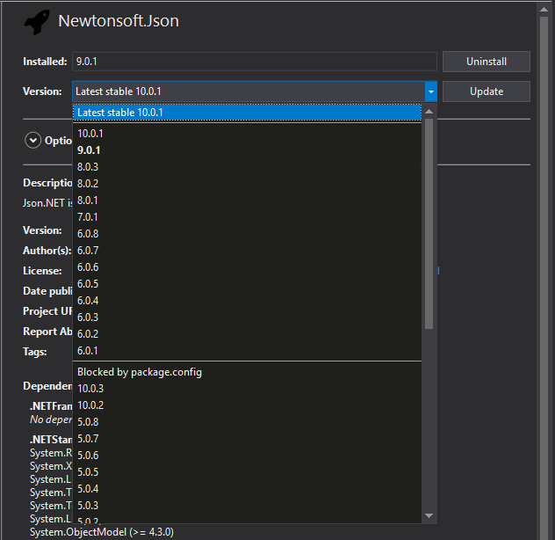The height and width of the screenshot is (540, 555).
Task: Click the Installed version 9.0.1 field
Action: pos(254,62)
